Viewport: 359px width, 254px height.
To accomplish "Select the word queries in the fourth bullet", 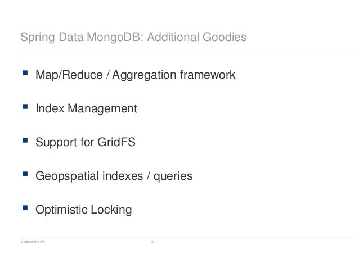I will (173, 176).
